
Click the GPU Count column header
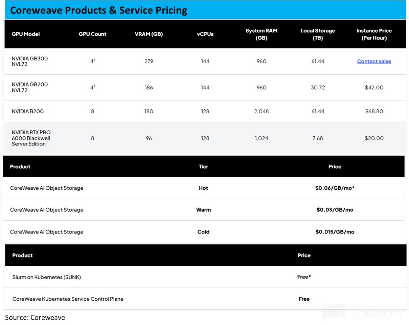pos(92,34)
